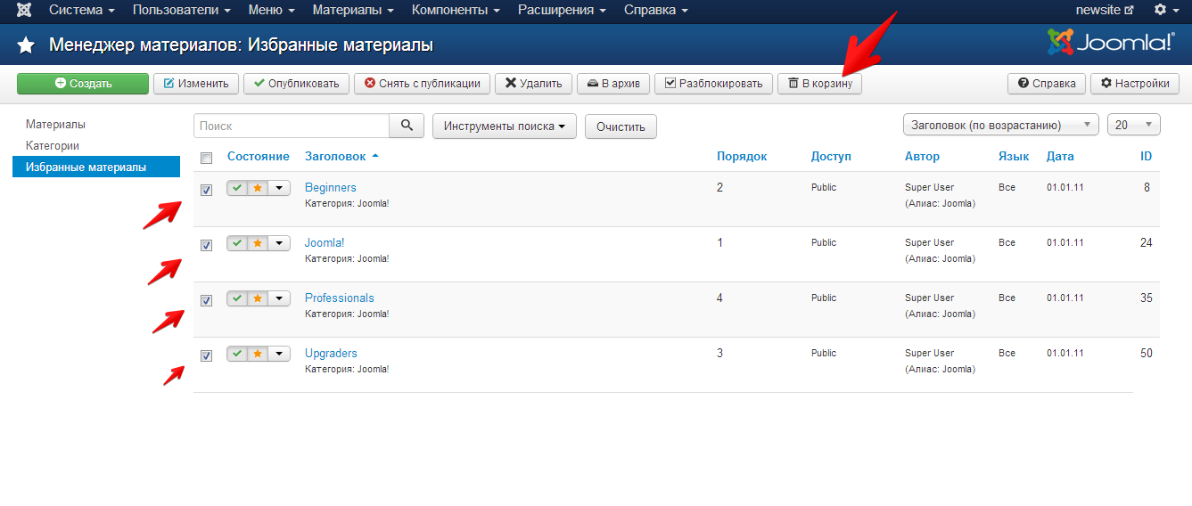
Task: Open the Upgraders article link
Action: pyautogui.click(x=331, y=354)
